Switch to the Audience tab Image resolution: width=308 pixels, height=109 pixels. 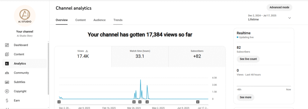tap(99, 20)
